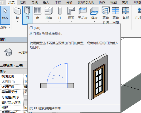Expand the 柱 dropdown arrow
The width and height of the screenshot is (141, 113).
(x=60, y=21)
